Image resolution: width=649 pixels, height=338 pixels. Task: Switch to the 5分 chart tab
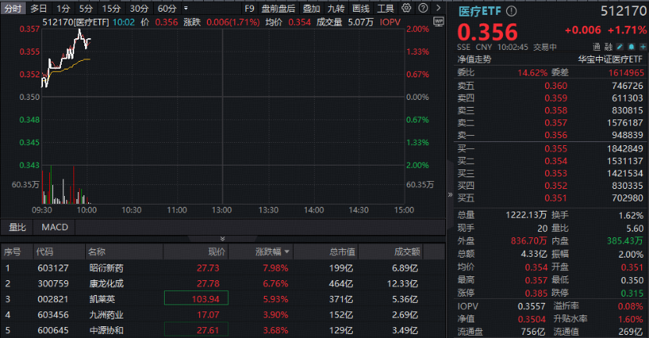[x=86, y=8]
